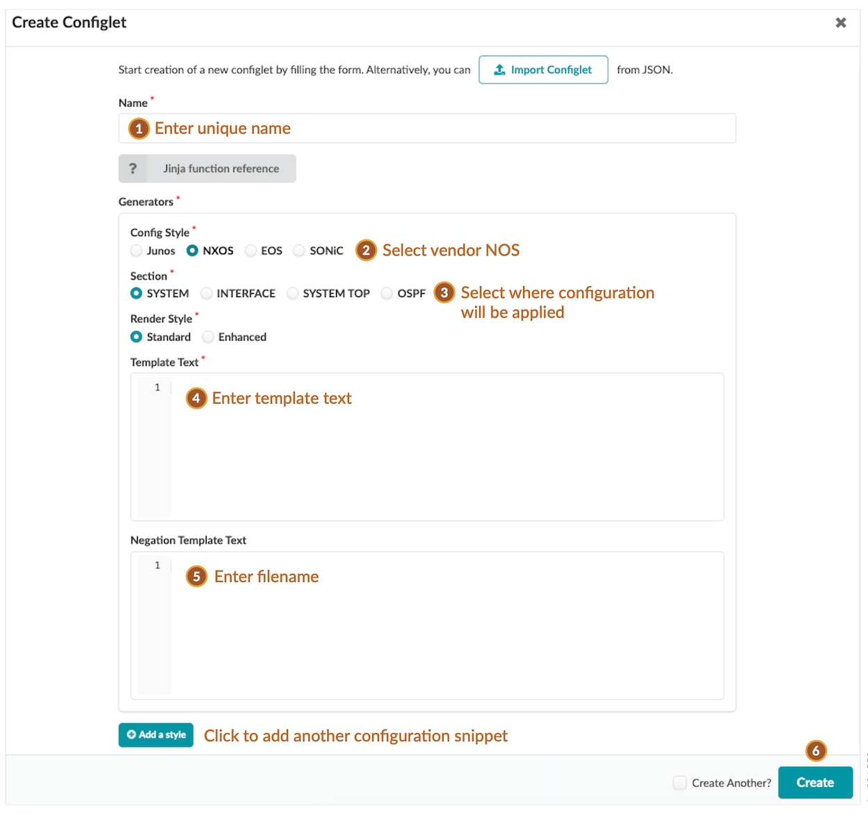The image size is (868, 815).
Task: Click into the Negation Template Text editor
Action: [445, 625]
